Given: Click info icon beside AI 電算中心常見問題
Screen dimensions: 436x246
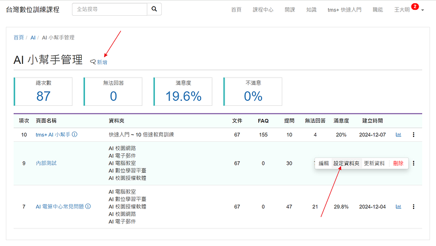Looking at the screenshot, I should (x=88, y=207).
